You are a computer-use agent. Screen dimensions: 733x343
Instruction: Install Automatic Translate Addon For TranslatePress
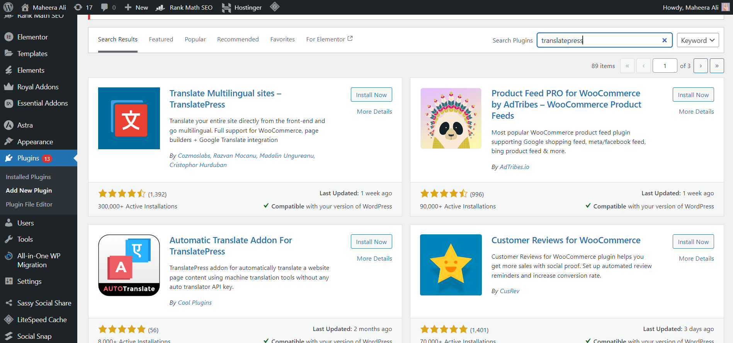coord(371,242)
